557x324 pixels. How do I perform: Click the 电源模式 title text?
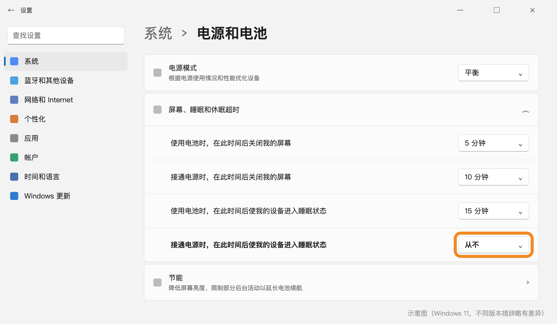[x=183, y=68]
